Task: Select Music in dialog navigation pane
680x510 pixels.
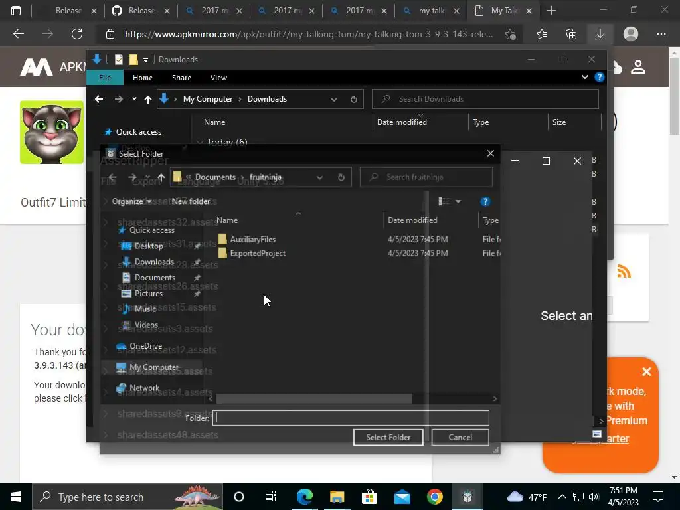Action: point(145,309)
